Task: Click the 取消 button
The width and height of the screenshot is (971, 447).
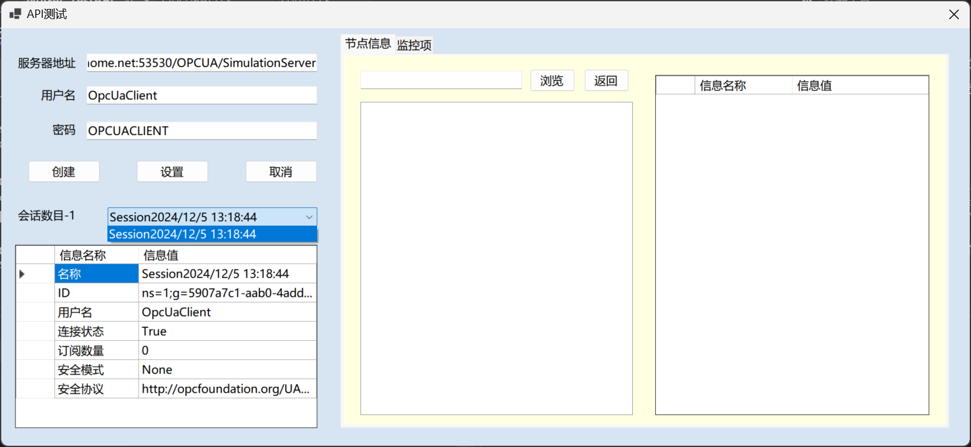Action: (281, 171)
